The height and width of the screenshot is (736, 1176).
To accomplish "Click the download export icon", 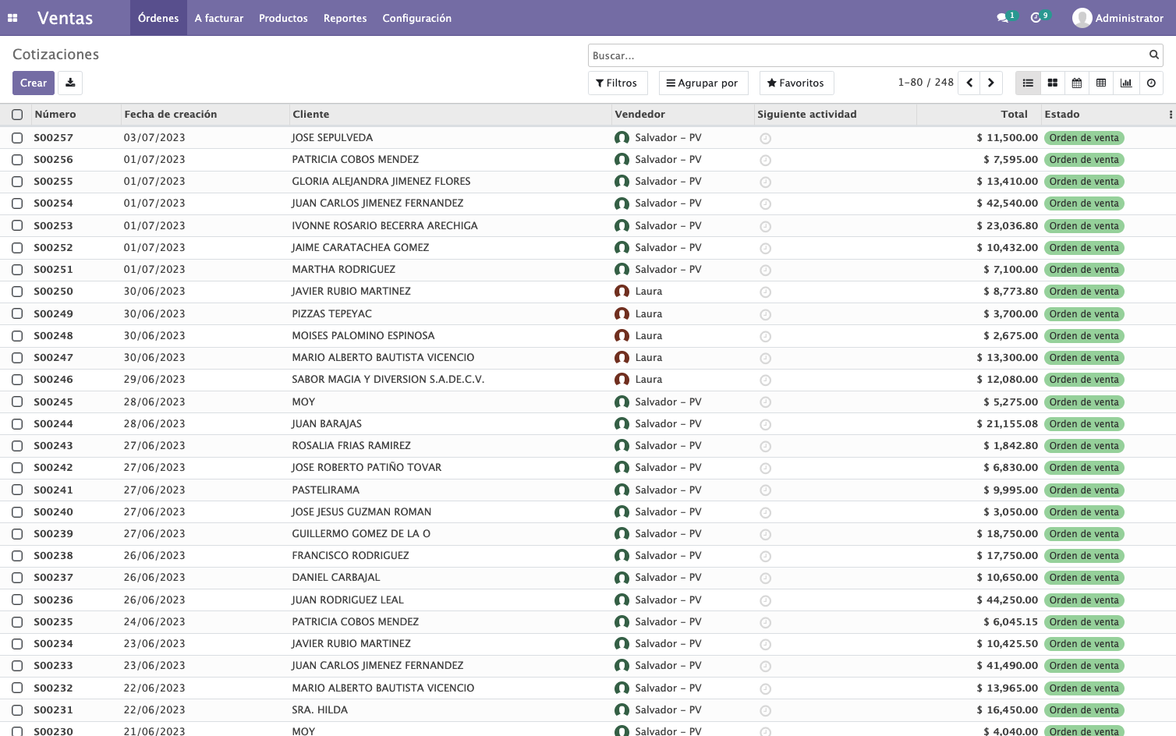I will (70, 83).
